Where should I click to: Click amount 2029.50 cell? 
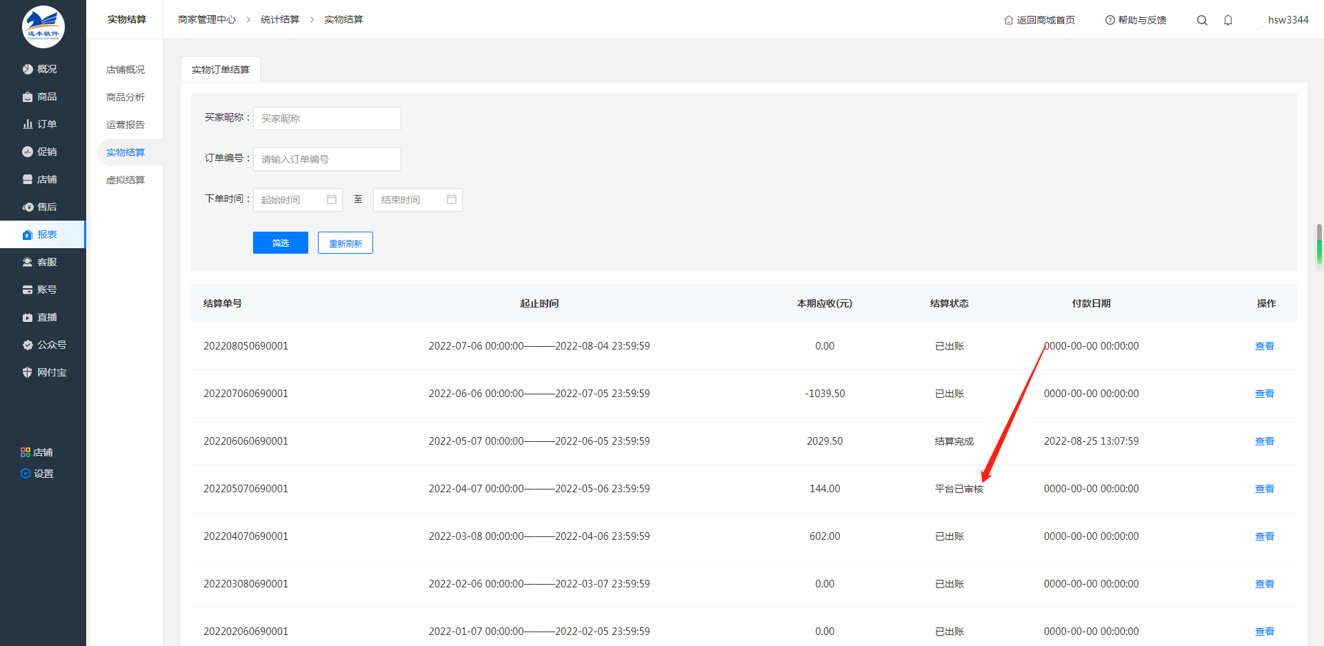[x=825, y=441]
